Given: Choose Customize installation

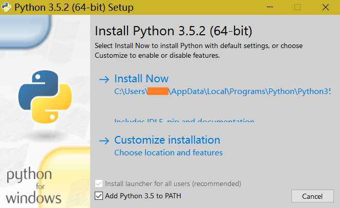Looking at the screenshot, I should 167,140.
